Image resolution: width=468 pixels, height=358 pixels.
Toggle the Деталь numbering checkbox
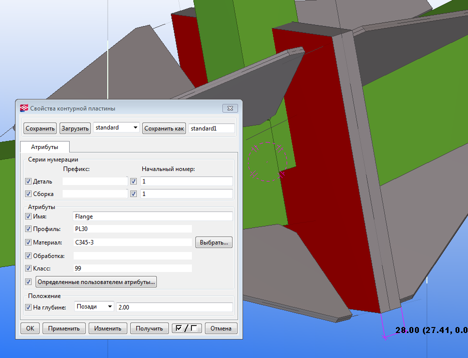click(28, 181)
